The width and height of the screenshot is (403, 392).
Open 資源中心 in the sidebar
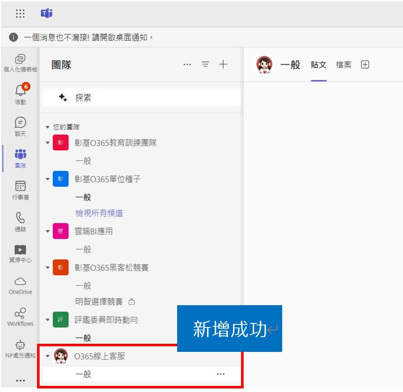[20, 254]
